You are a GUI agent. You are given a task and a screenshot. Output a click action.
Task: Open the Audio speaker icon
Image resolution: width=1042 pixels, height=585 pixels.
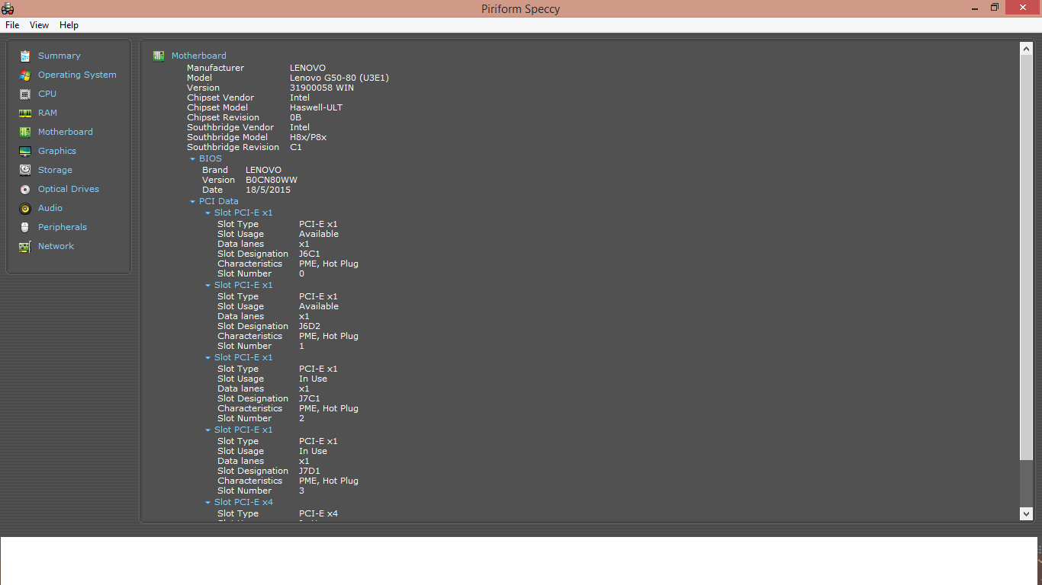coord(25,208)
